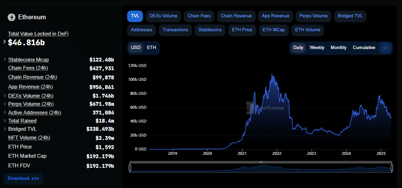Toggle the Bridged TVL chart metric
402x188 pixels.
[x=350, y=16]
